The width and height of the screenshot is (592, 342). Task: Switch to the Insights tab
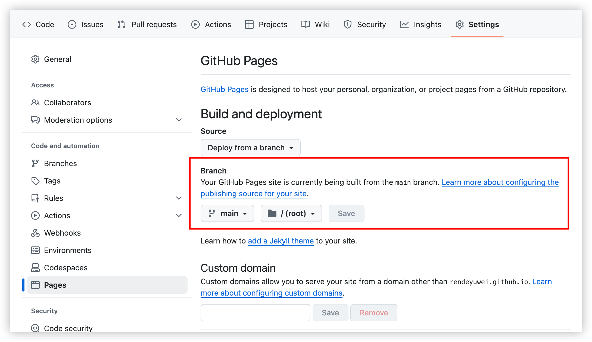[420, 24]
